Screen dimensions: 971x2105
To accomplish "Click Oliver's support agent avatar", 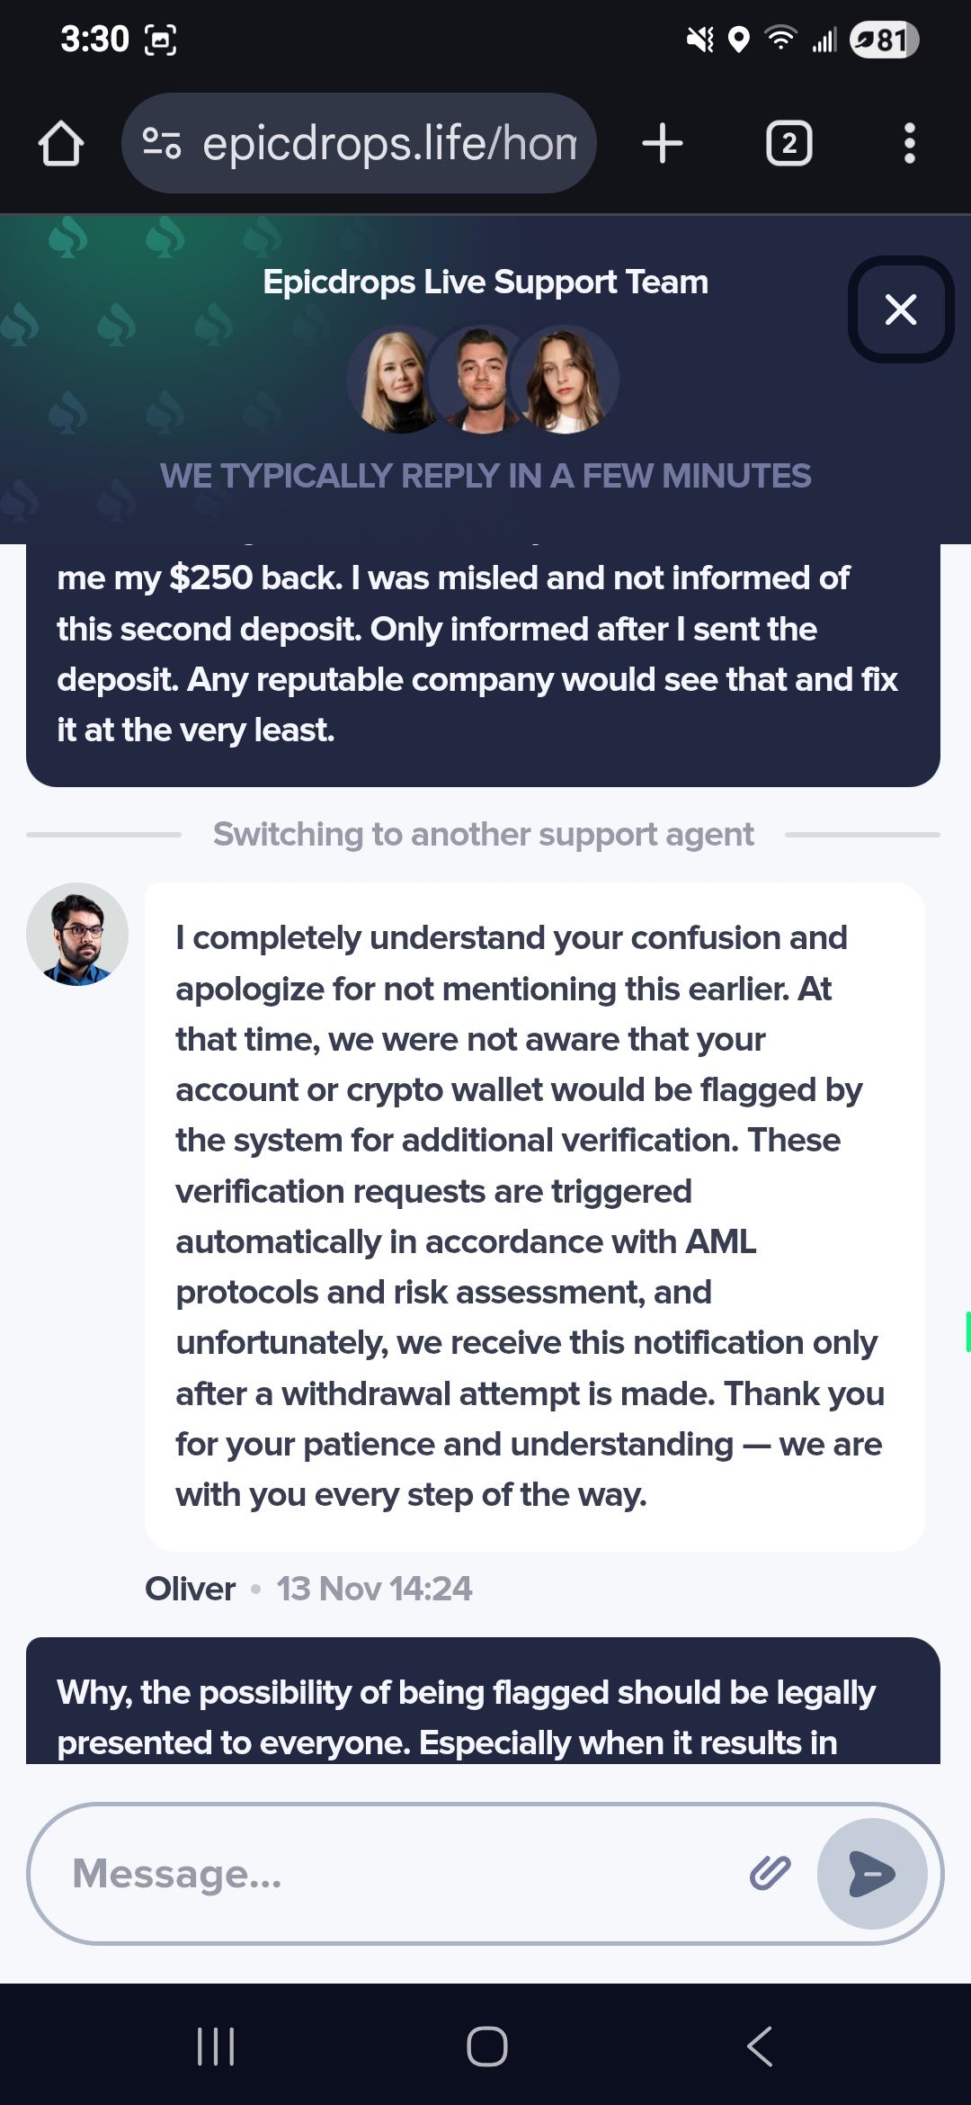I will click(x=77, y=935).
